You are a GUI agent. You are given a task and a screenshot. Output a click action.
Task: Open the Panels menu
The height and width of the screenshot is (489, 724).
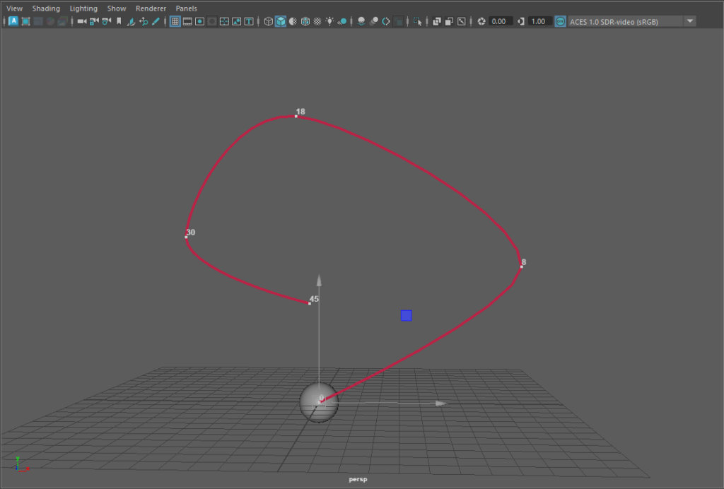click(x=187, y=8)
